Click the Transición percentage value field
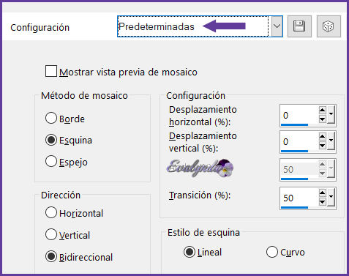The height and width of the screenshot is (276, 349). 299,198
